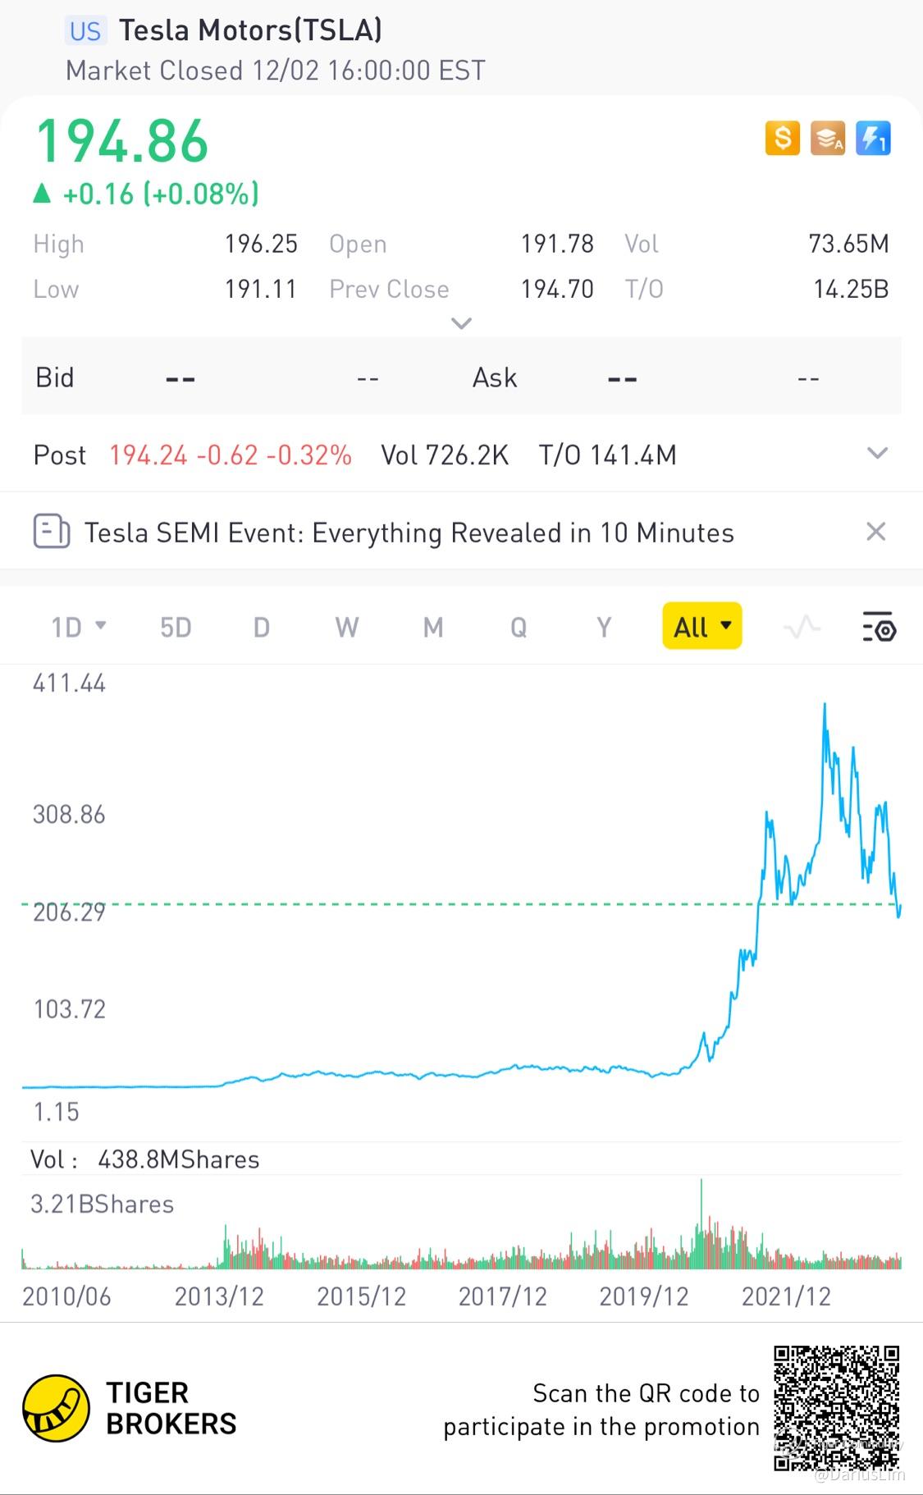Open the 1D interval dropdown
Viewport: 923px width, 1495px height.
point(78,628)
